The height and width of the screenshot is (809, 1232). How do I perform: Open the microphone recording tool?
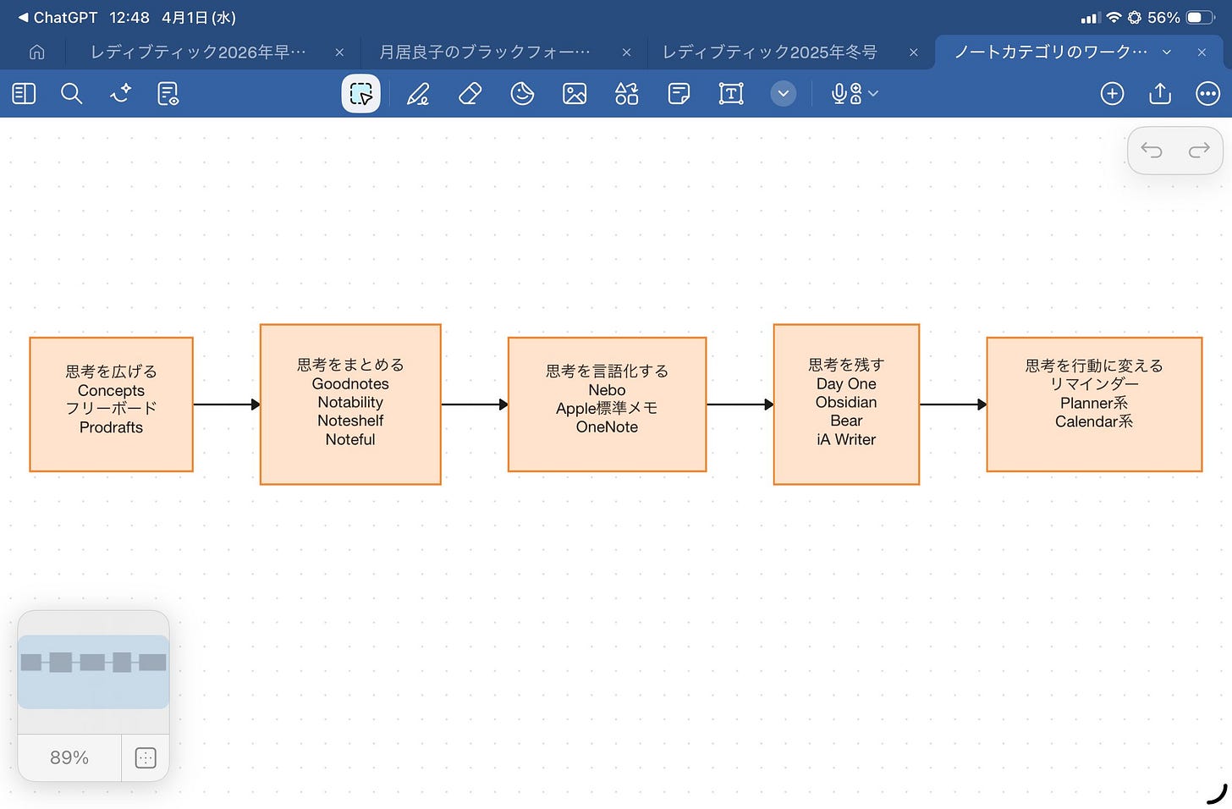point(846,94)
